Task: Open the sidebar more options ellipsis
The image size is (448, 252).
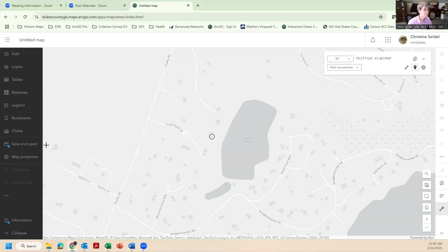Action: click(6, 196)
